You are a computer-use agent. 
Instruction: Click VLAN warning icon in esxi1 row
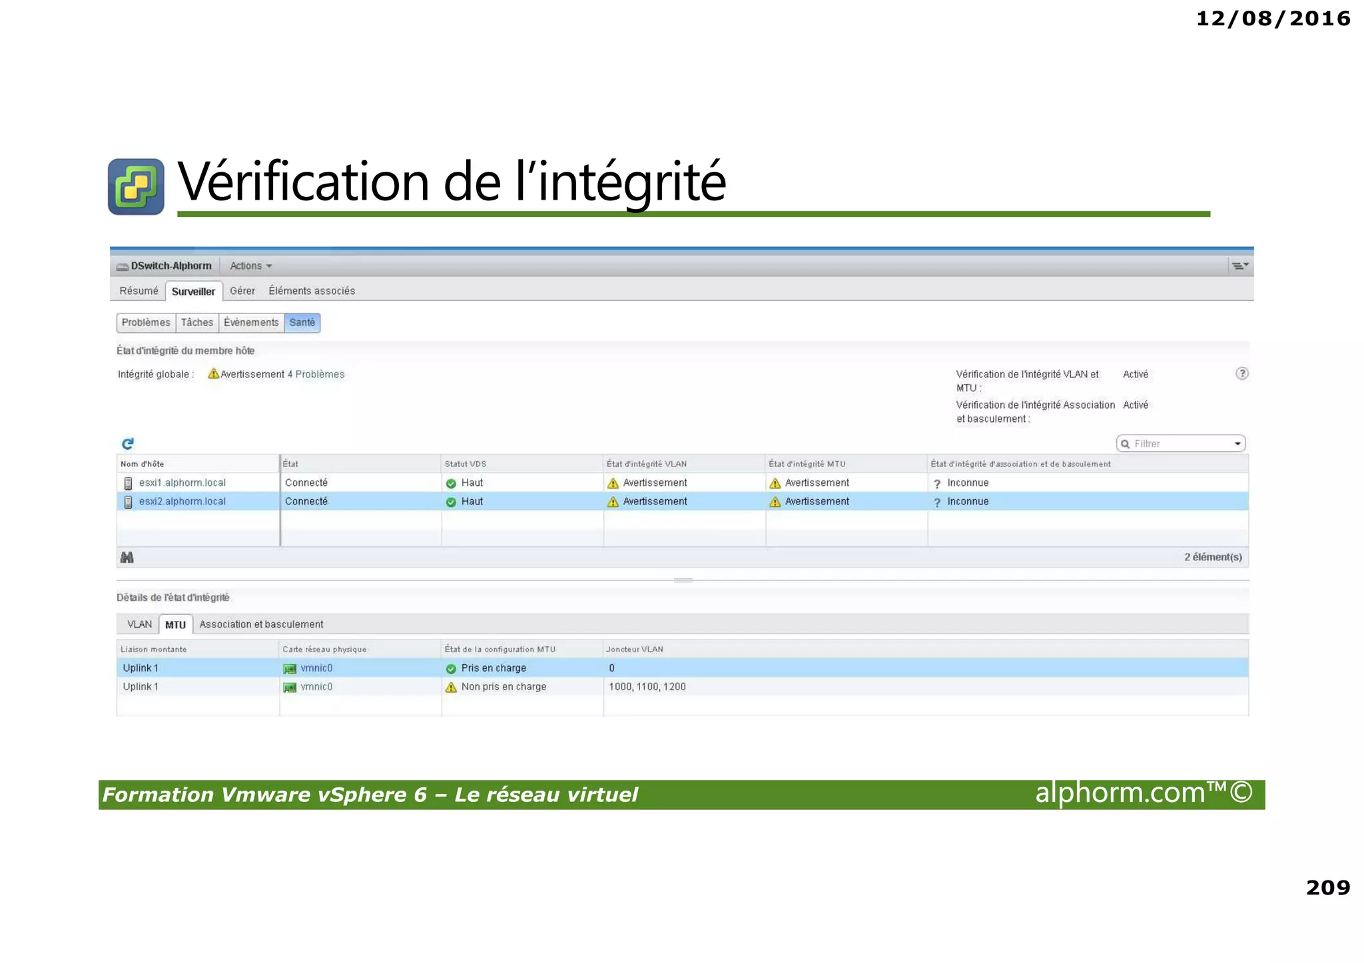(x=613, y=483)
